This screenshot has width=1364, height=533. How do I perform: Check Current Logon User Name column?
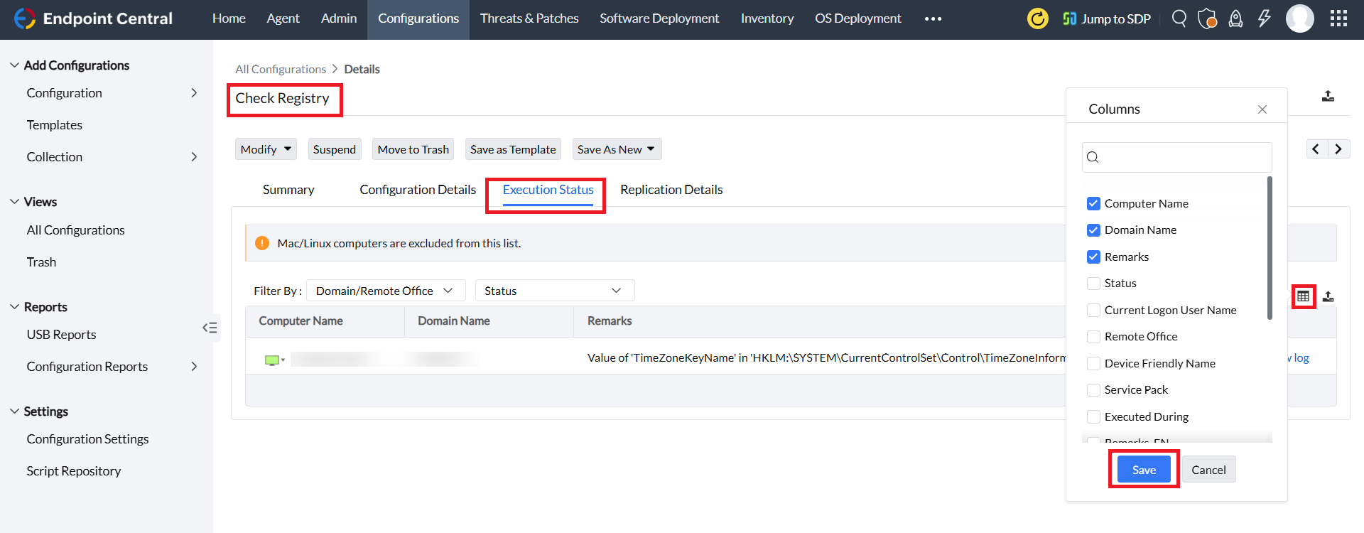click(1093, 311)
